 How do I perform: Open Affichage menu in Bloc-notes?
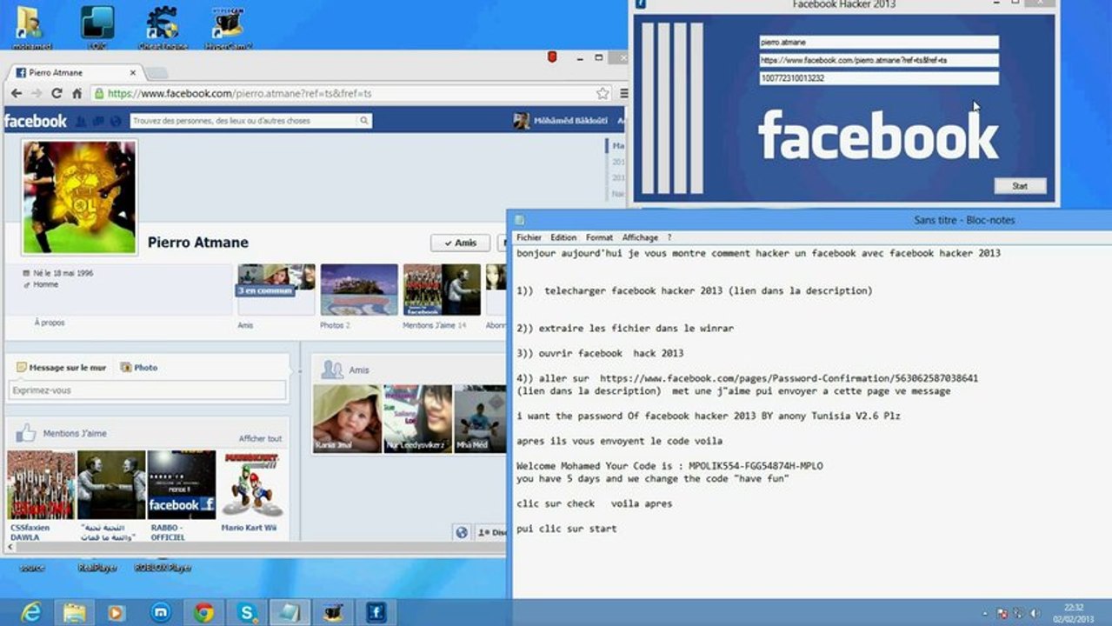[x=640, y=237]
